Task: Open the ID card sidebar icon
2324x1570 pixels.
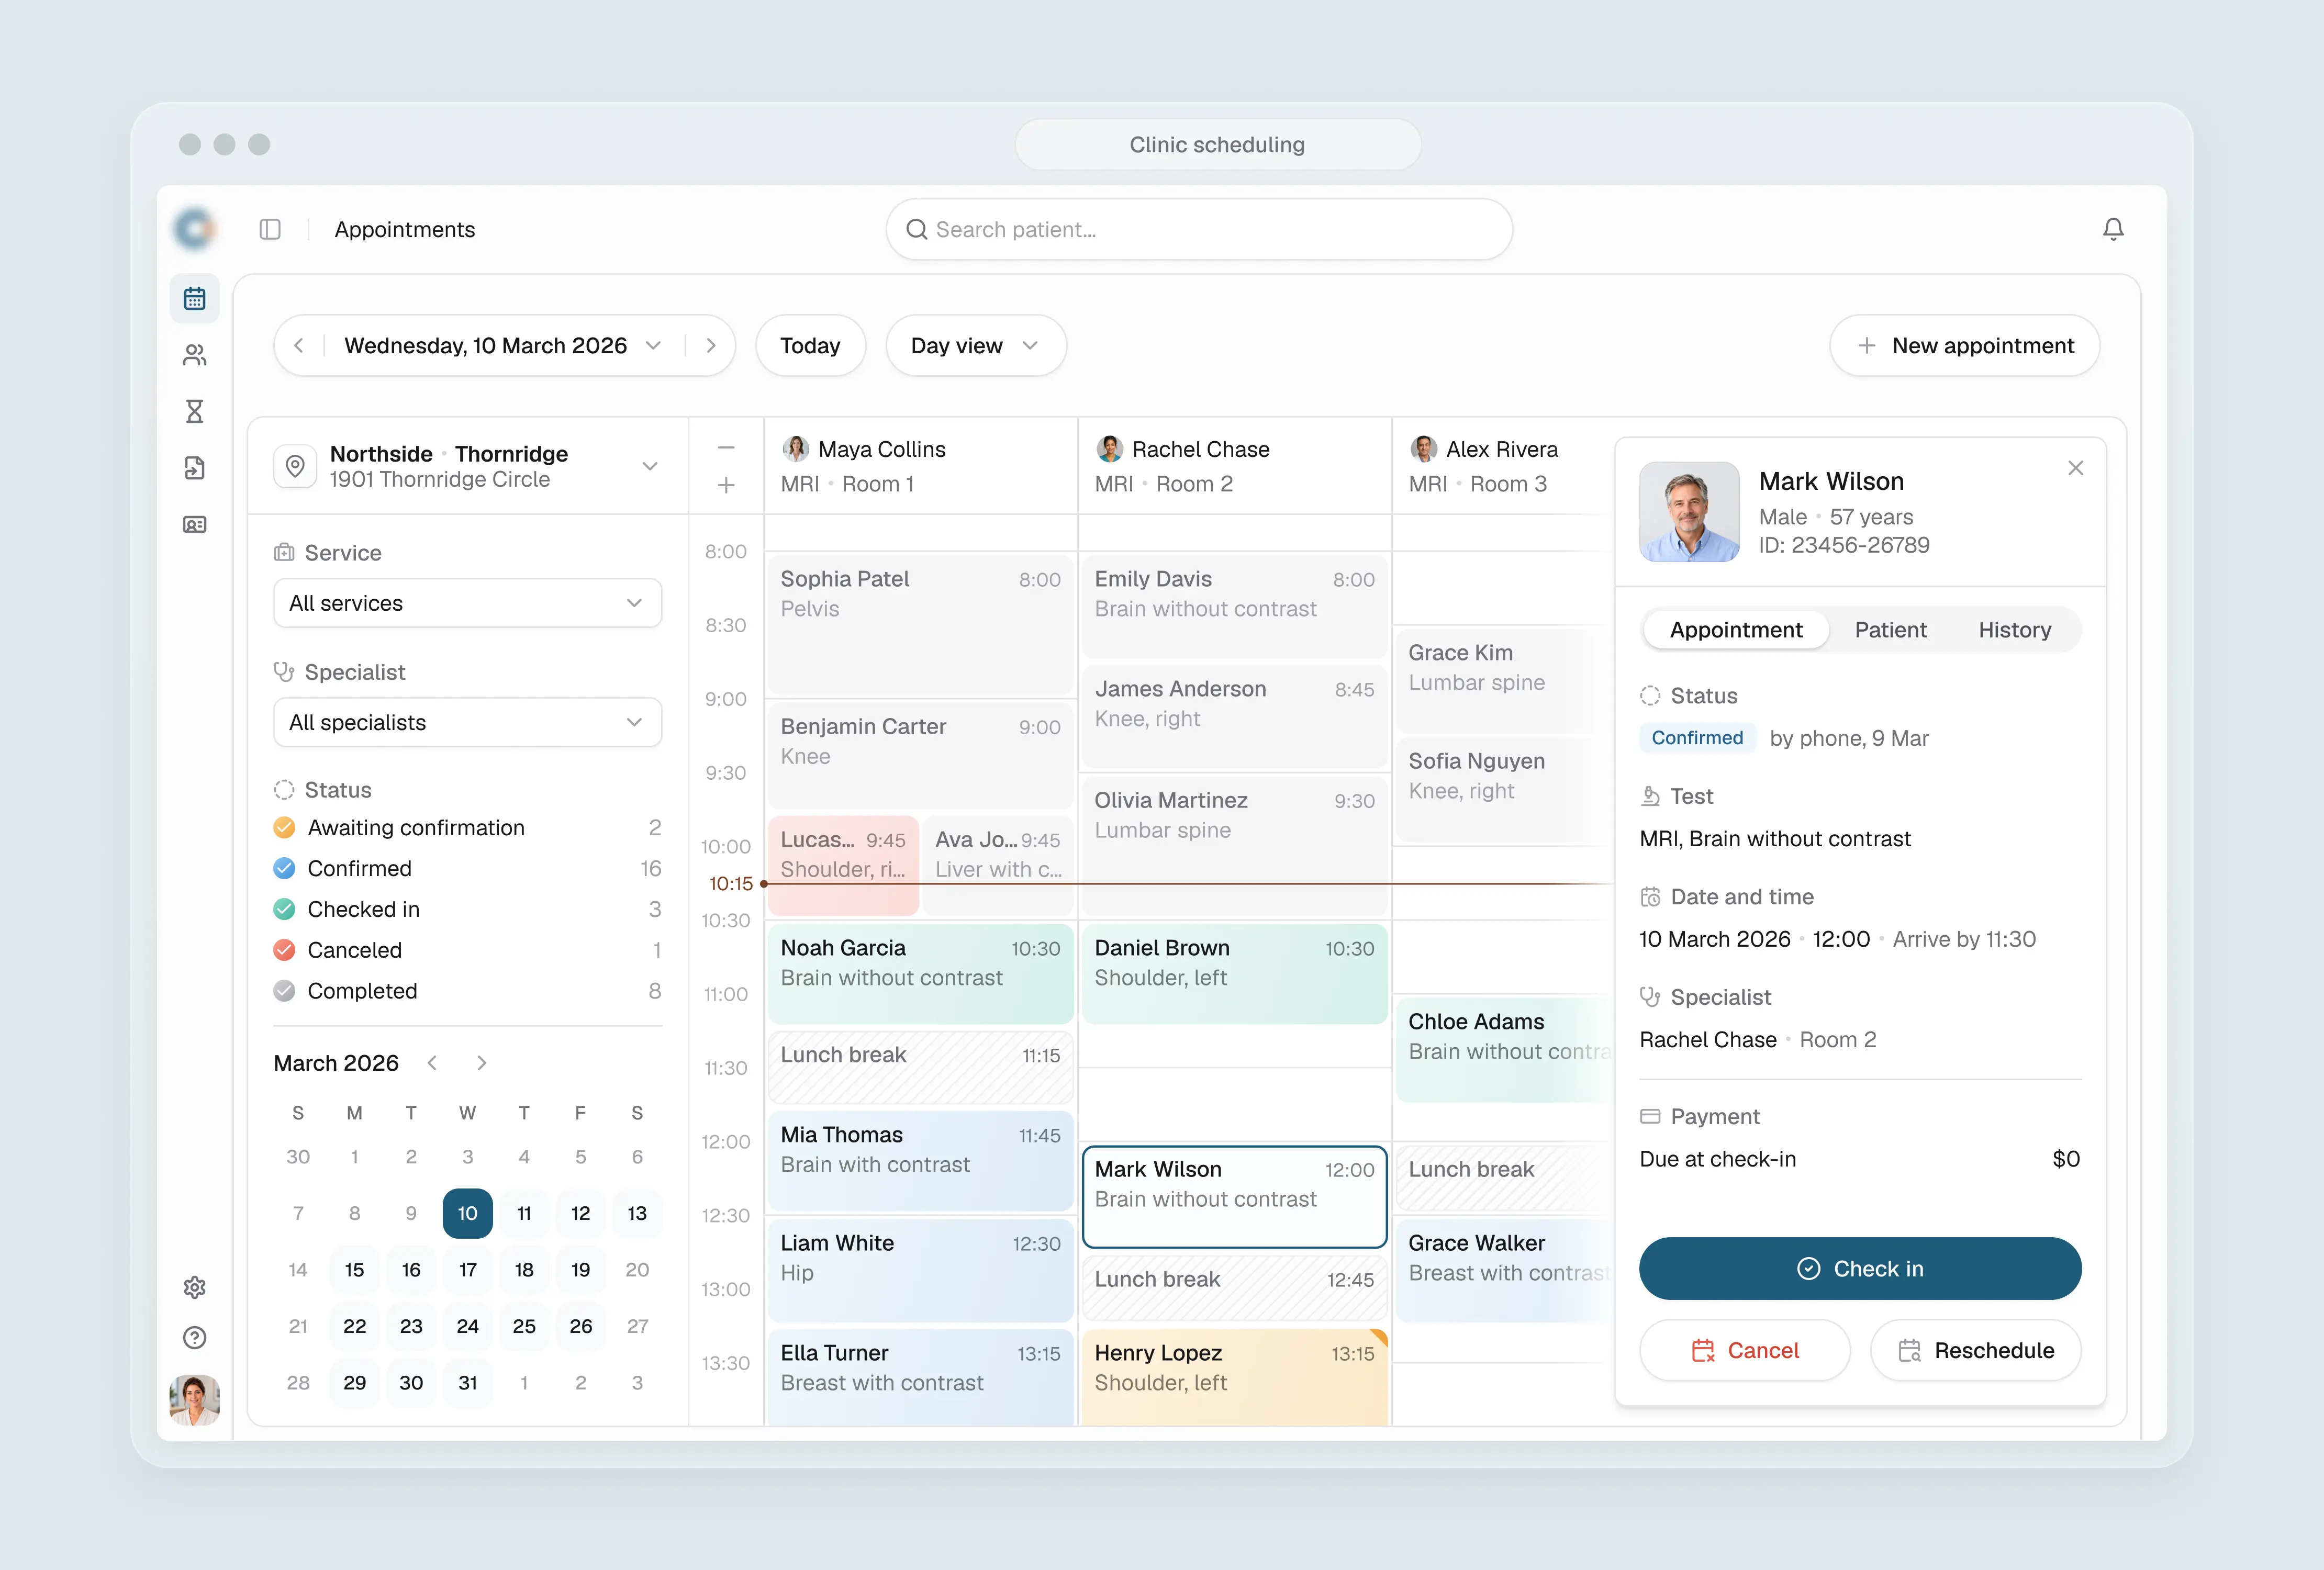Action: click(195, 525)
